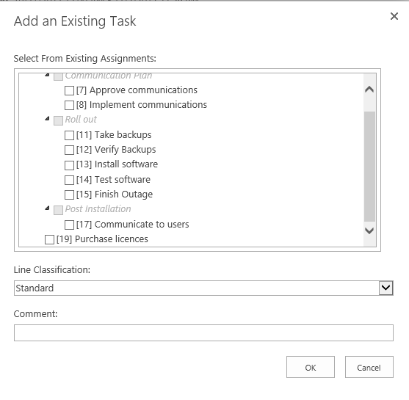
Task: Click the Cancel button
Action: point(369,367)
